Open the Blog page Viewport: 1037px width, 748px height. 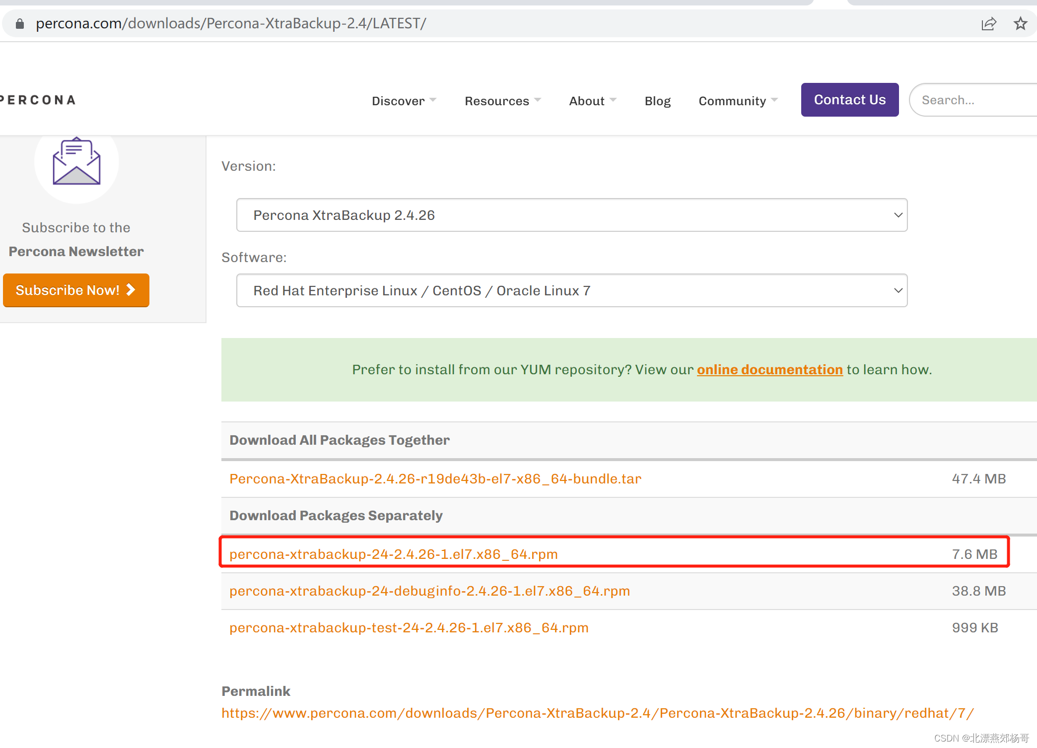pyautogui.click(x=658, y=101)
